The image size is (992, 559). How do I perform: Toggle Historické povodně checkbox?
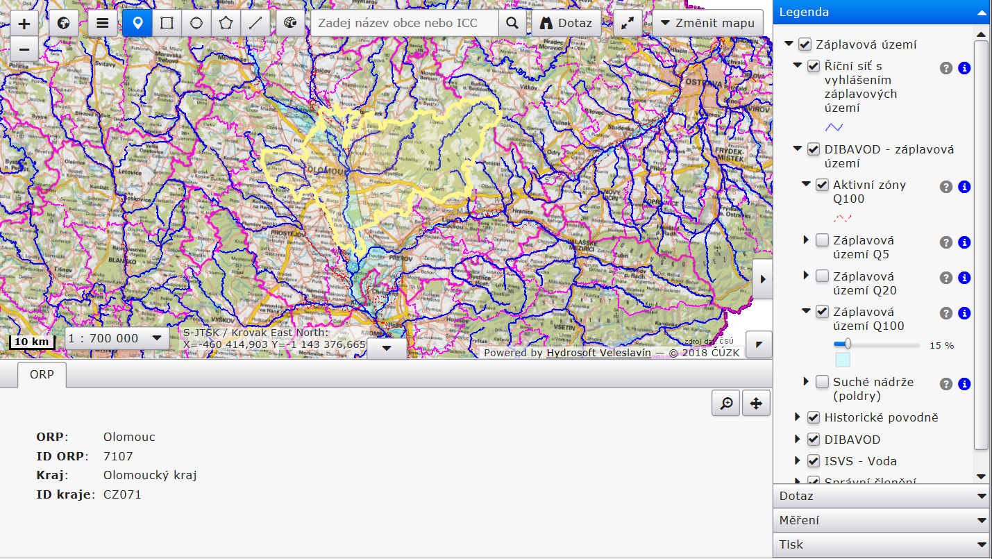coord(814,417)
